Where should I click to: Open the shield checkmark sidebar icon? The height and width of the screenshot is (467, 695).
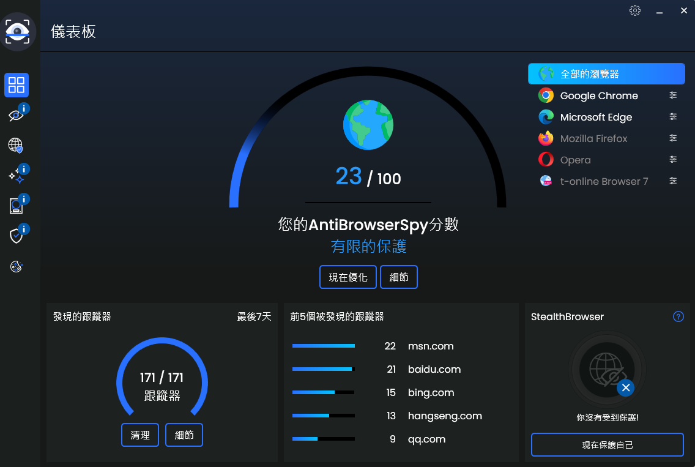tap(17, 236)
